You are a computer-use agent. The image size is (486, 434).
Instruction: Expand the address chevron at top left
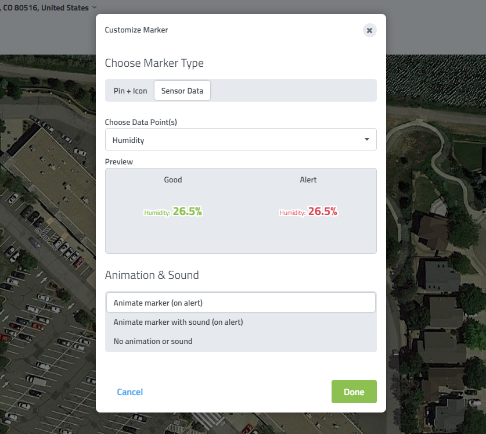[95, 8]
